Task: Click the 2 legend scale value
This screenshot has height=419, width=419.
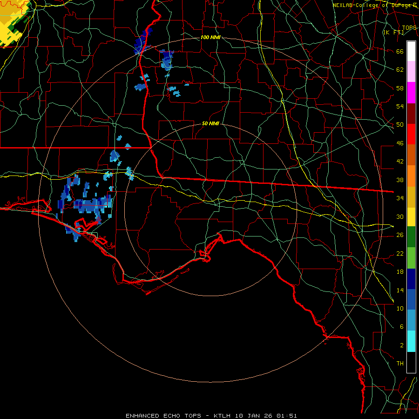Action: pyautogui.click(x=402, y=345)
